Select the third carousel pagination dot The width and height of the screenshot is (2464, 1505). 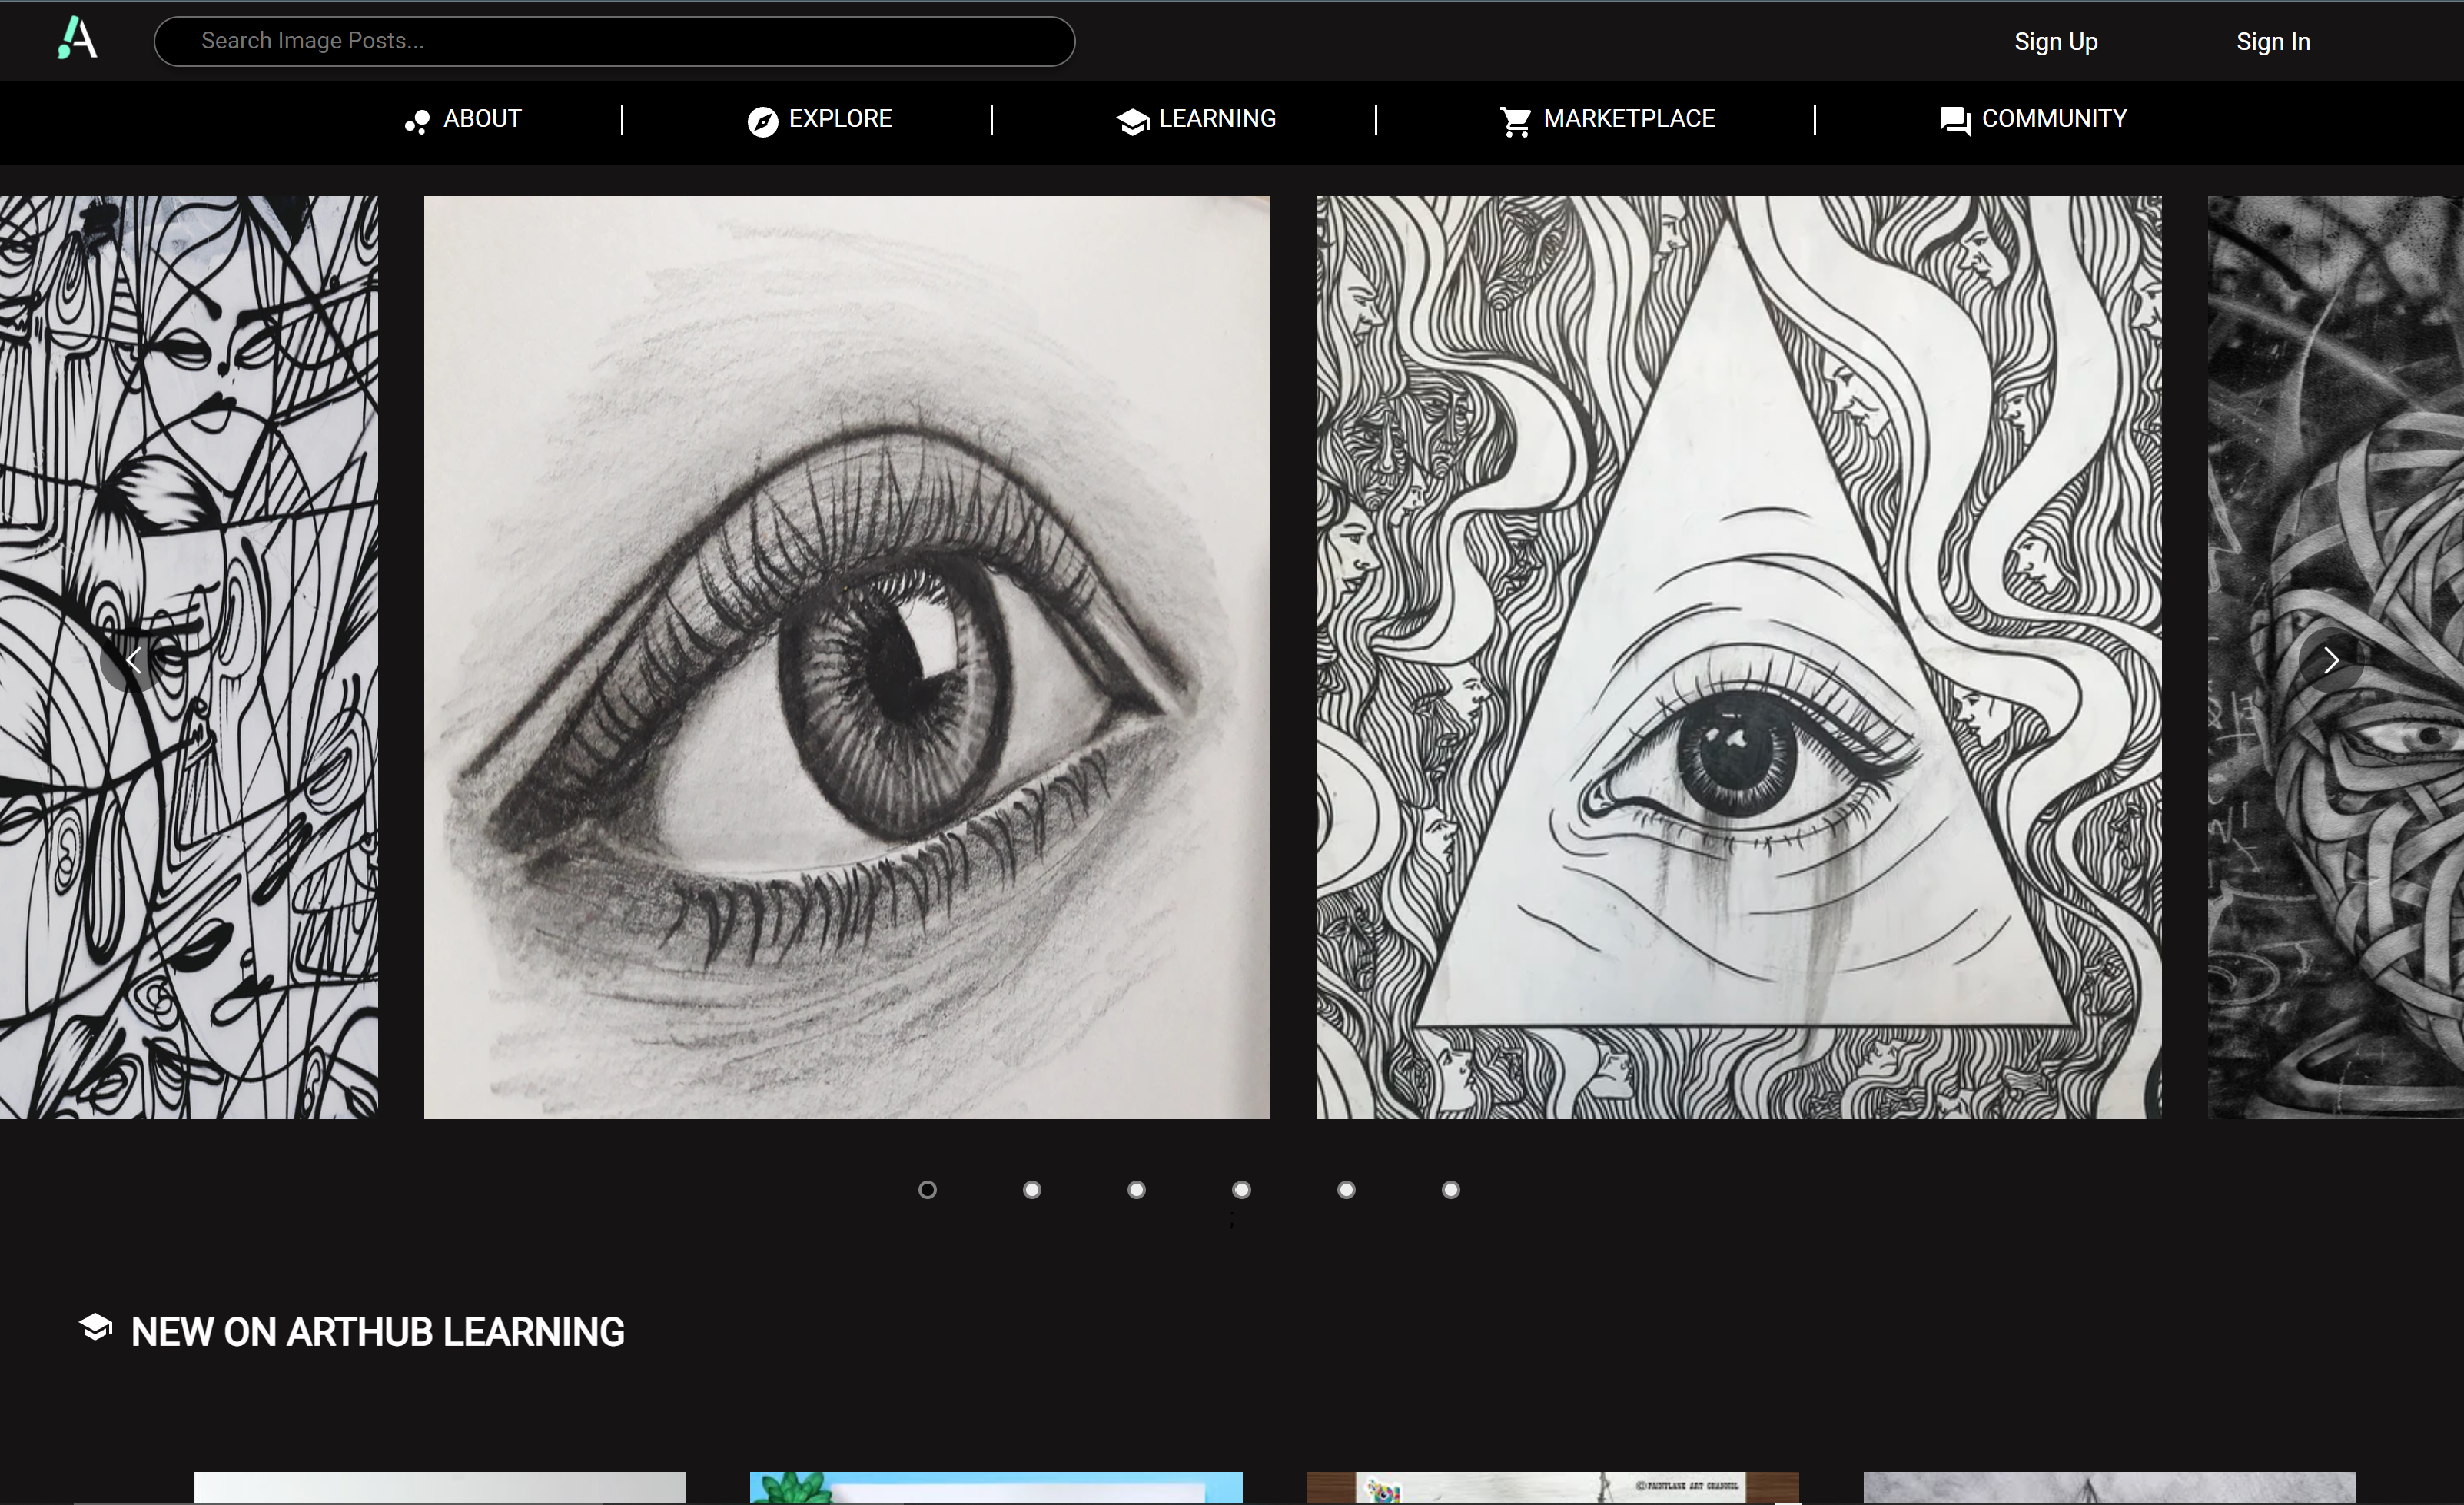click(1136, 1189)
